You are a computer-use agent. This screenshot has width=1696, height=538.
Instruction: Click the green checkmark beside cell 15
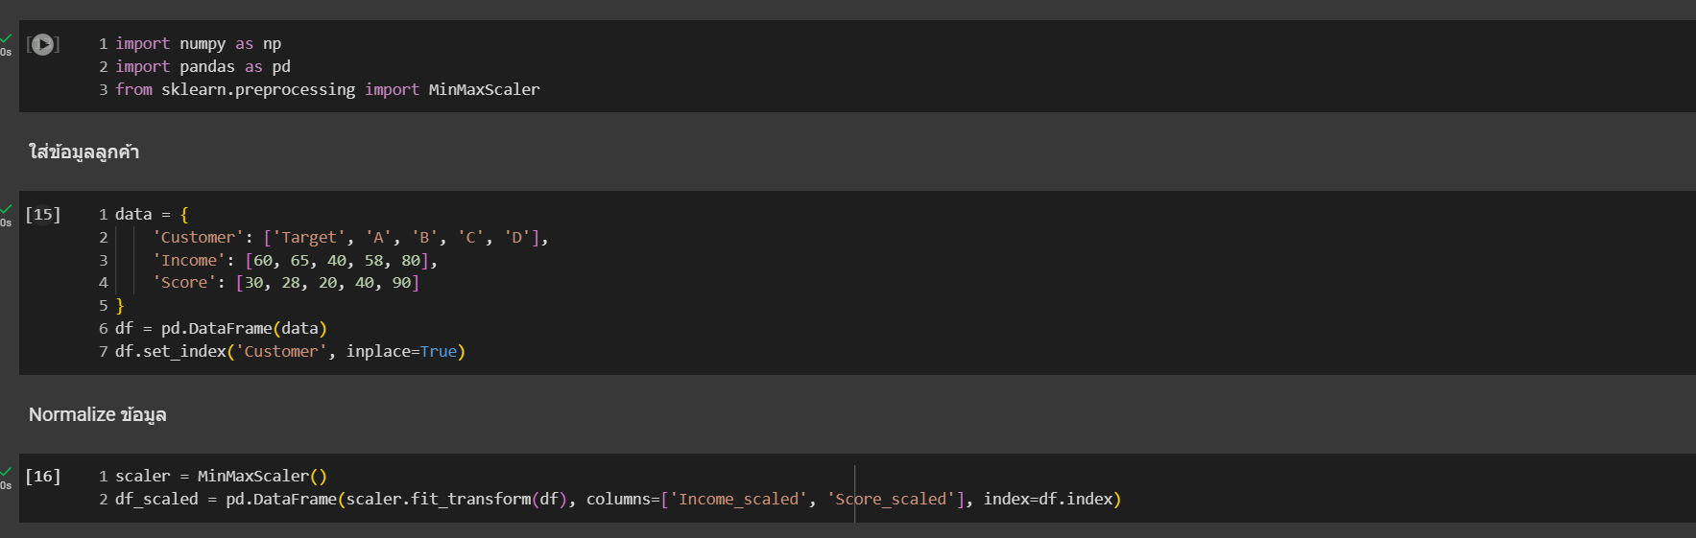tap(6, 209)
